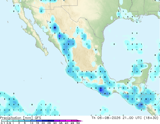Click the "22" precipitation value on the map
This screenshot has width=160, height=124.
(x=55, y=28)
